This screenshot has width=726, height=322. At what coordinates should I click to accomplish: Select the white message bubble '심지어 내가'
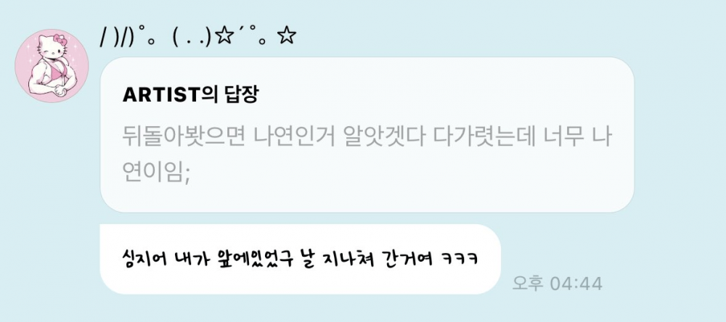click(300, 259)
